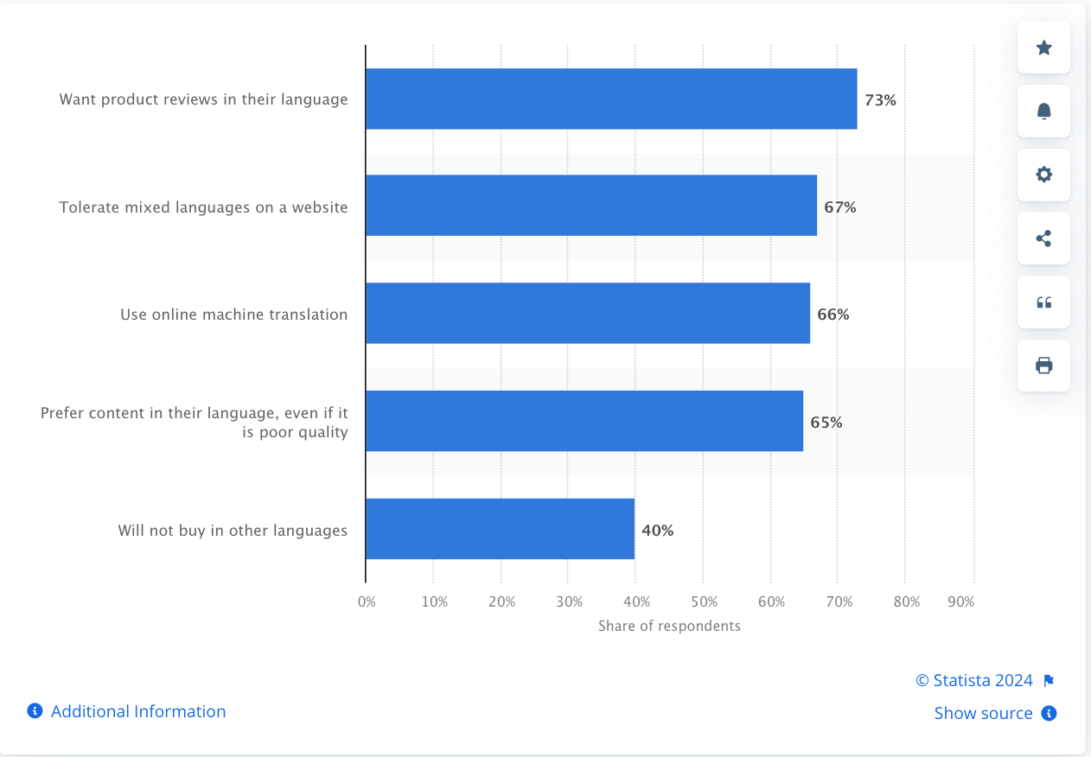This screenshot has height=757, width=1091.
Task: Open the settings gear icon
Action: tap(1043, 175)
